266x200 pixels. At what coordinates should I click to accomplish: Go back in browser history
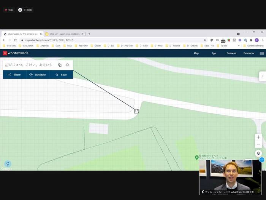pos(4,40)
